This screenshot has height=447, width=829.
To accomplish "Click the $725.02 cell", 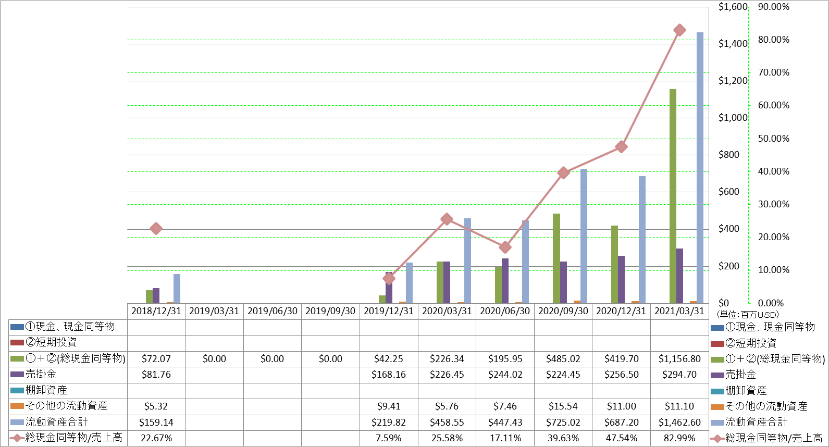I will click(x=563, y=423).
